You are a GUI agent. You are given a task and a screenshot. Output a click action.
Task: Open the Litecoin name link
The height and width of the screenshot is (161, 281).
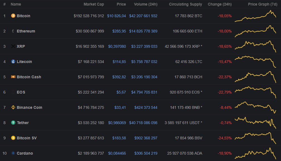pyautogui.click(x=24, y=62)
